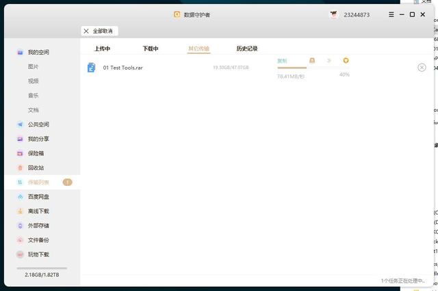Go to 公共空间
This screenshot has width=438, height=291.
click(x=38, y=124)
